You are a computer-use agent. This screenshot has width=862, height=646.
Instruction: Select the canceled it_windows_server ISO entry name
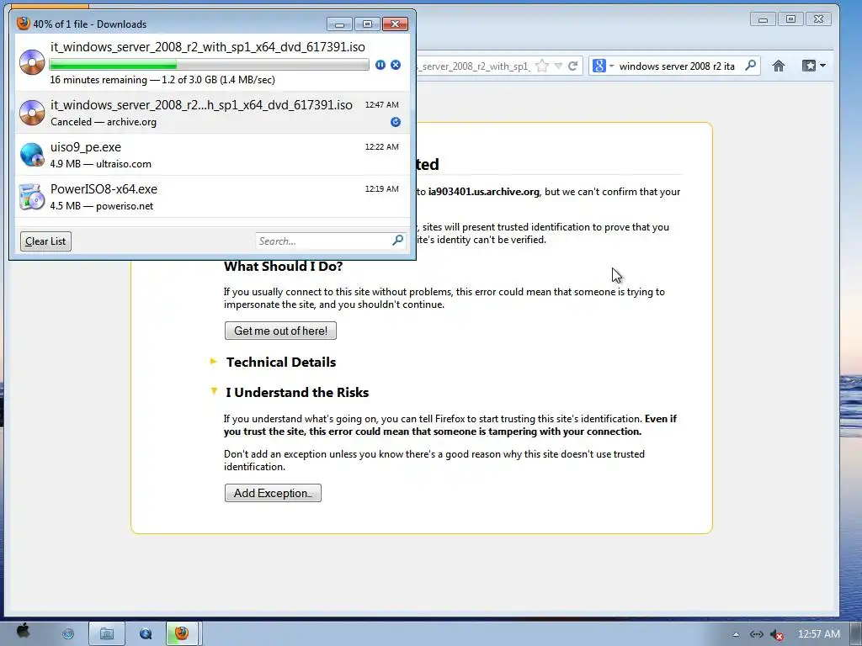point(201,105)
